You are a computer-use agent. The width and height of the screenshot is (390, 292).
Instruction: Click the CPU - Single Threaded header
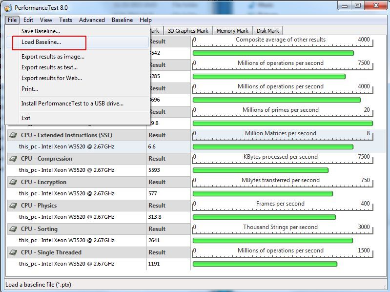coord(77,252)
